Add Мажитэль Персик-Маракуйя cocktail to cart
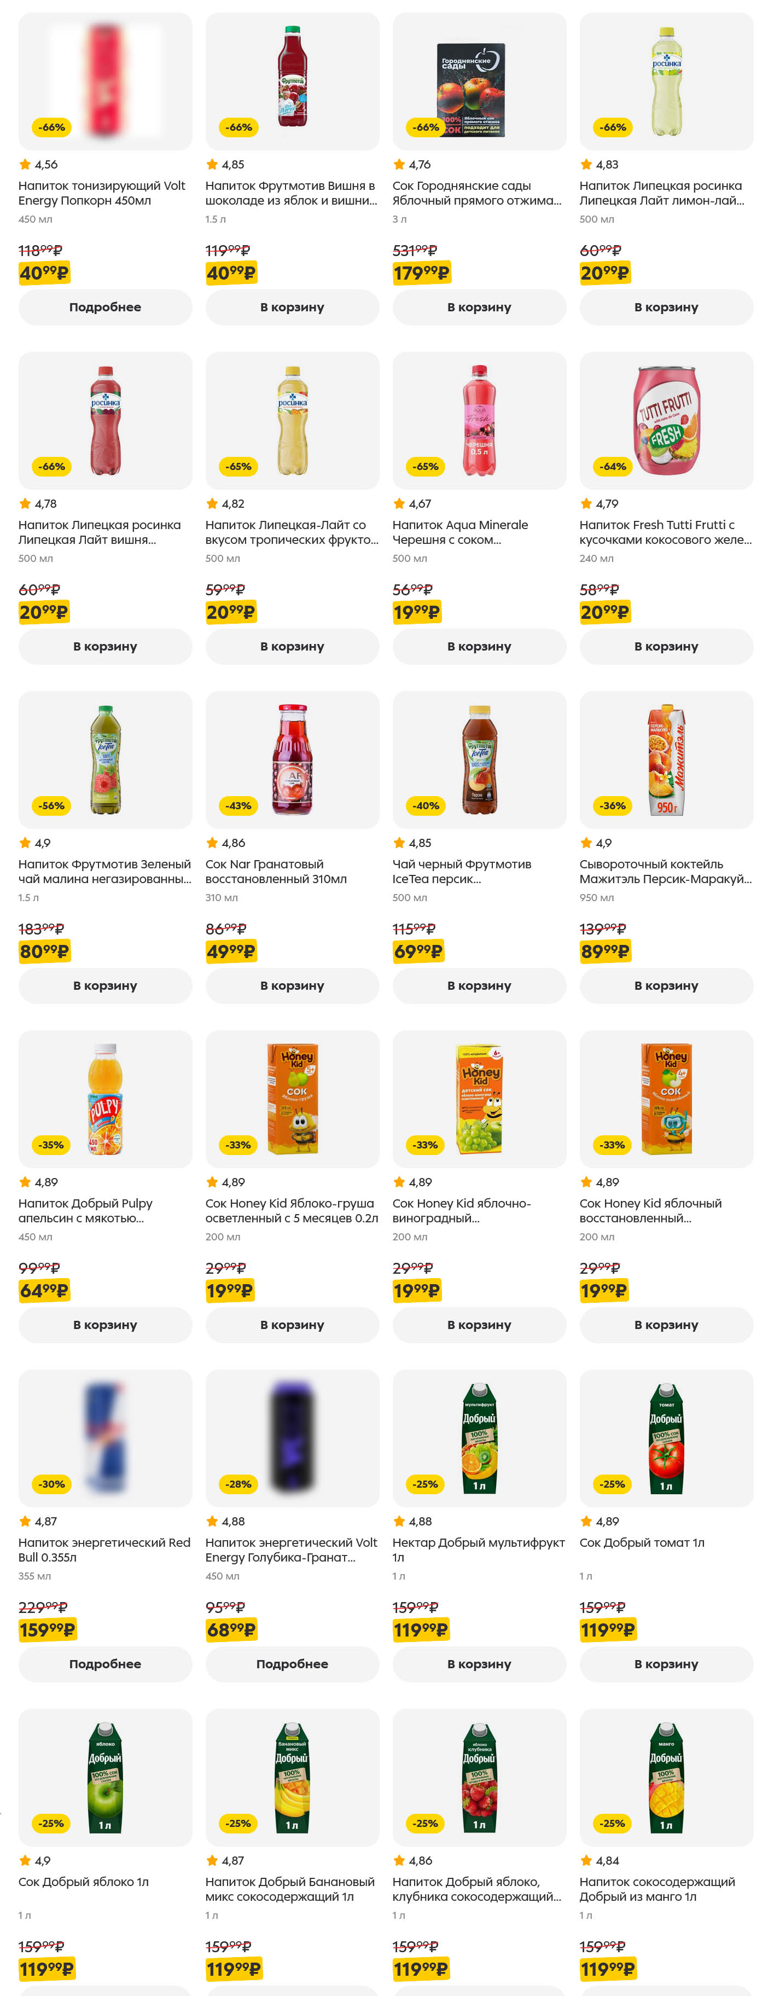 [666, 985]
